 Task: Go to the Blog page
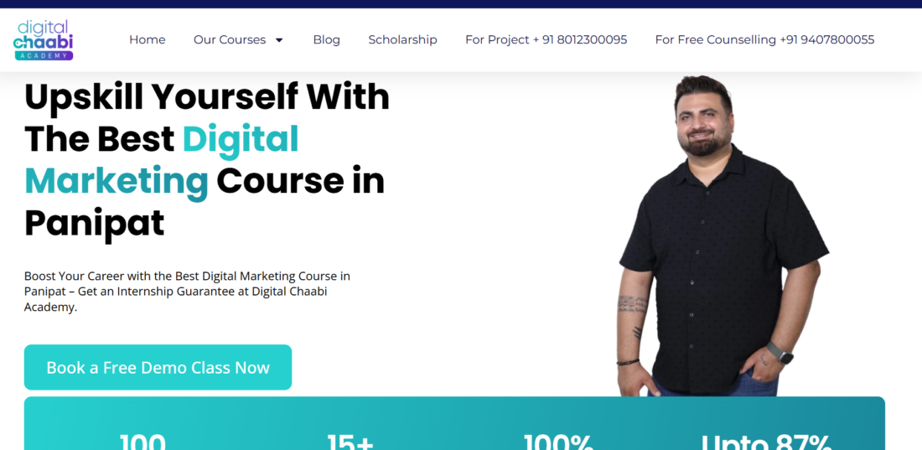point(326,39)
